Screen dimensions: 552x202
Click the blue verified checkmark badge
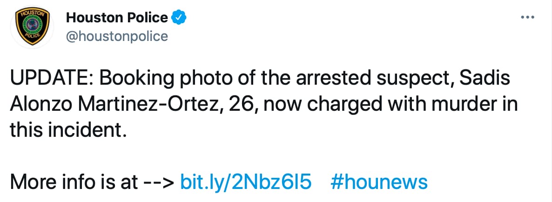click(x=179, y=18)
